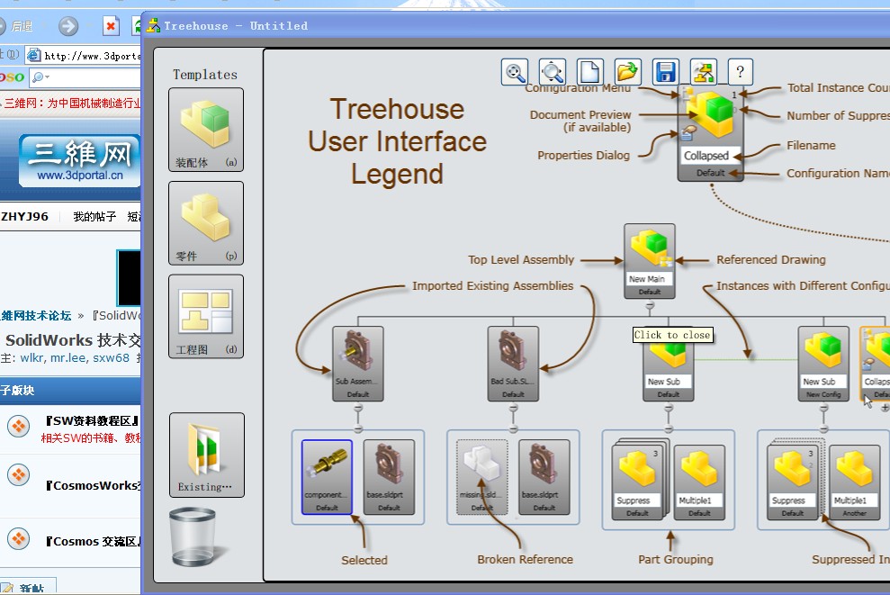Collapse children under Sub Assem... node

(358, 408)
